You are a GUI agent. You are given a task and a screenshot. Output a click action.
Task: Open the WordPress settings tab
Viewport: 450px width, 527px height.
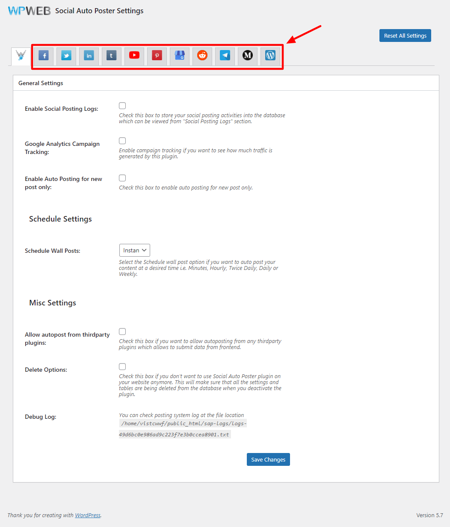click(x=270, y=56)
